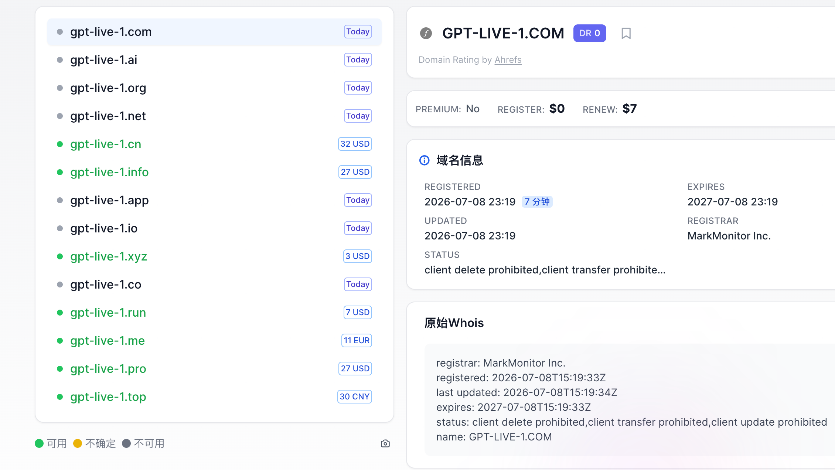The image size is (835, 470).
Task: Open the available gpt-live-1.me domain
Action: pyautogui.click(x=214, y=341)
